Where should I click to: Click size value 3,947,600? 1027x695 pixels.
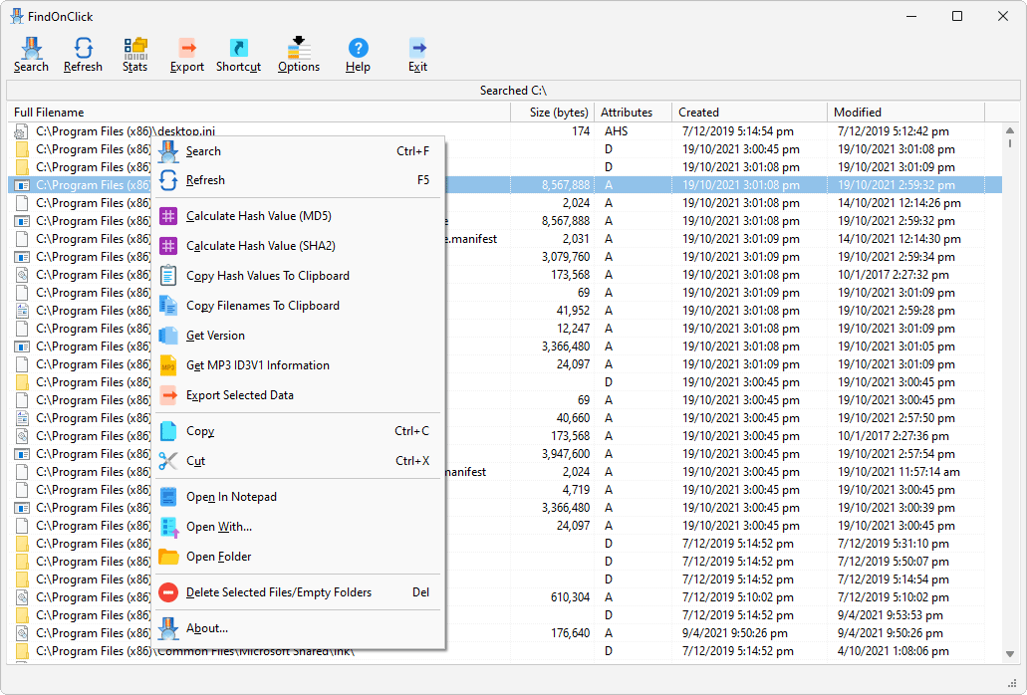(565, 454)
